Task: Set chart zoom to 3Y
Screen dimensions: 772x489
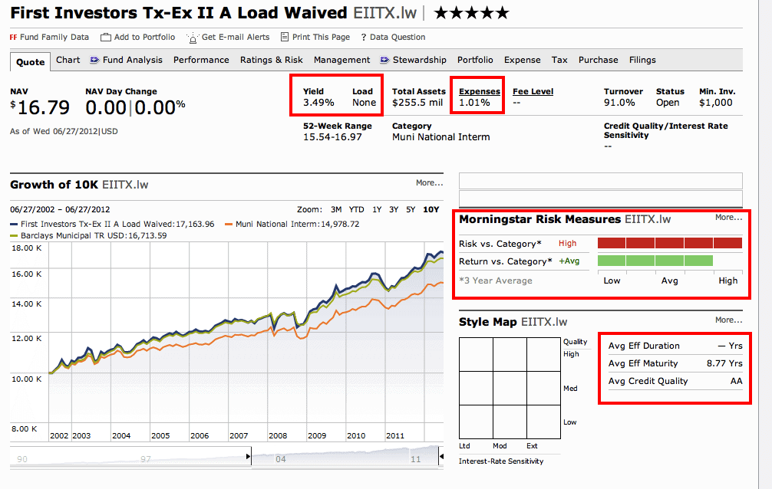Action: 394,209
